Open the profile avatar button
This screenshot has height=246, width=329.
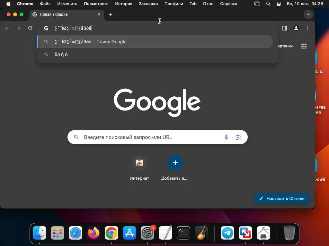pos(296,28)
